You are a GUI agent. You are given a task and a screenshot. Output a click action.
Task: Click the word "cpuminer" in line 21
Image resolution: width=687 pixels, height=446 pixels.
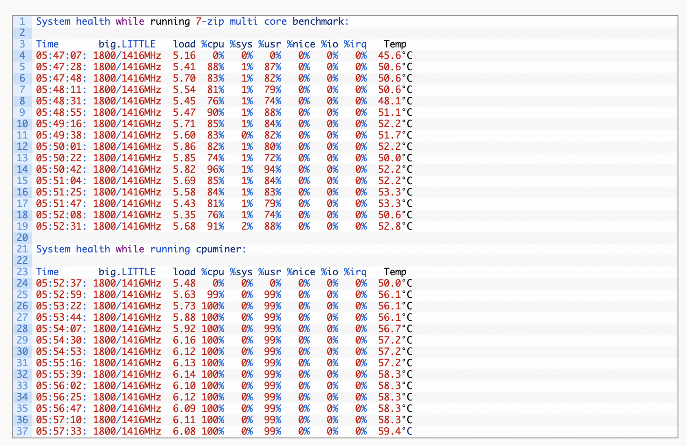[x=219, y=249]
